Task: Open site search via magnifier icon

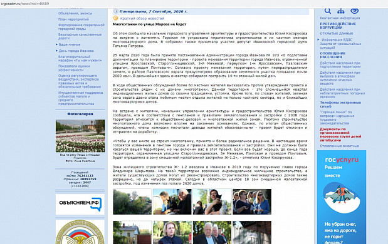Action: coord(328,11)
